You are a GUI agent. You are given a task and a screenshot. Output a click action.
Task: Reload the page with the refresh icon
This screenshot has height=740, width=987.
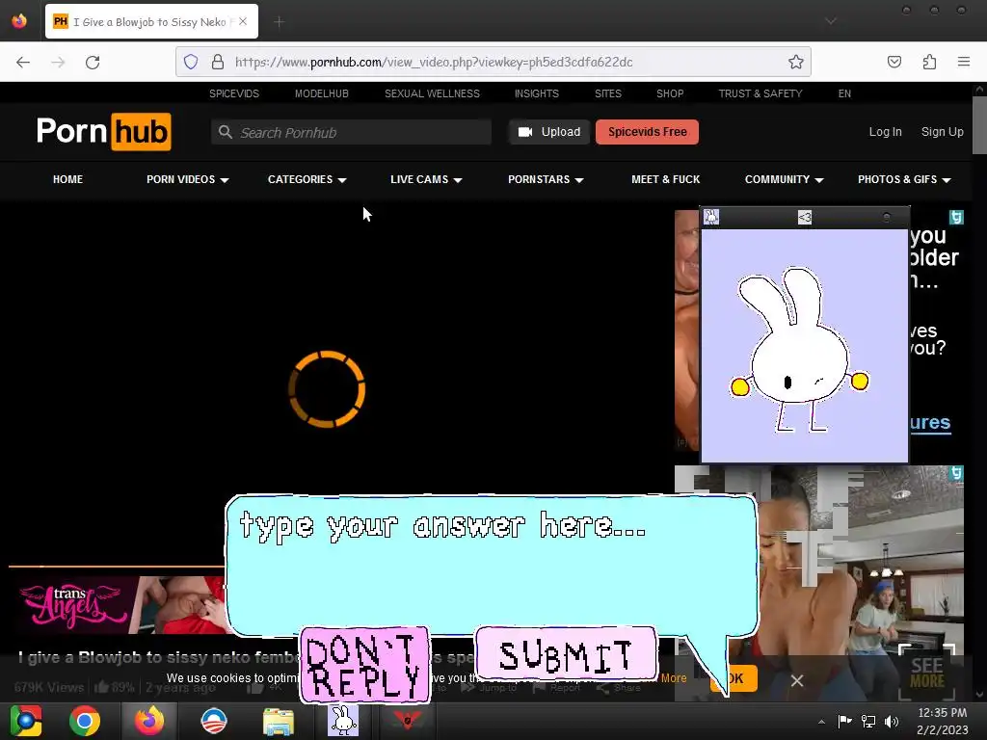click(x=93, y=62)
